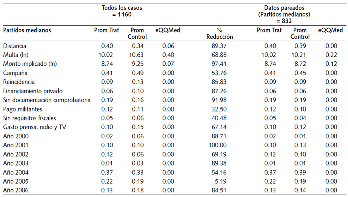Select the "Año 2001" row label
The height and width of the screenshot is (197, 348).
[x=16, y=145]
